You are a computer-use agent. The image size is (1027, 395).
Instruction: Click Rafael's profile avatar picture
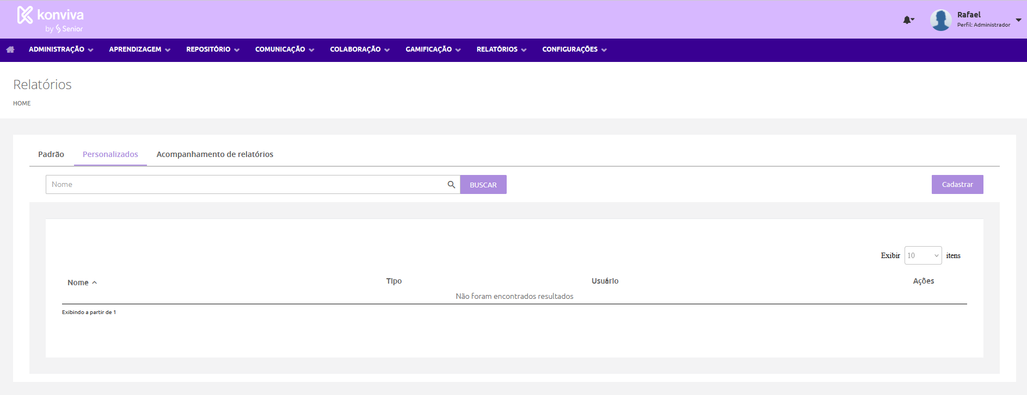pyautogui.click(x=940, y=20)
